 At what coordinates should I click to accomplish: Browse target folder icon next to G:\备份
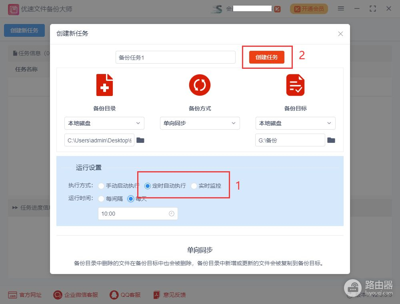331,140
